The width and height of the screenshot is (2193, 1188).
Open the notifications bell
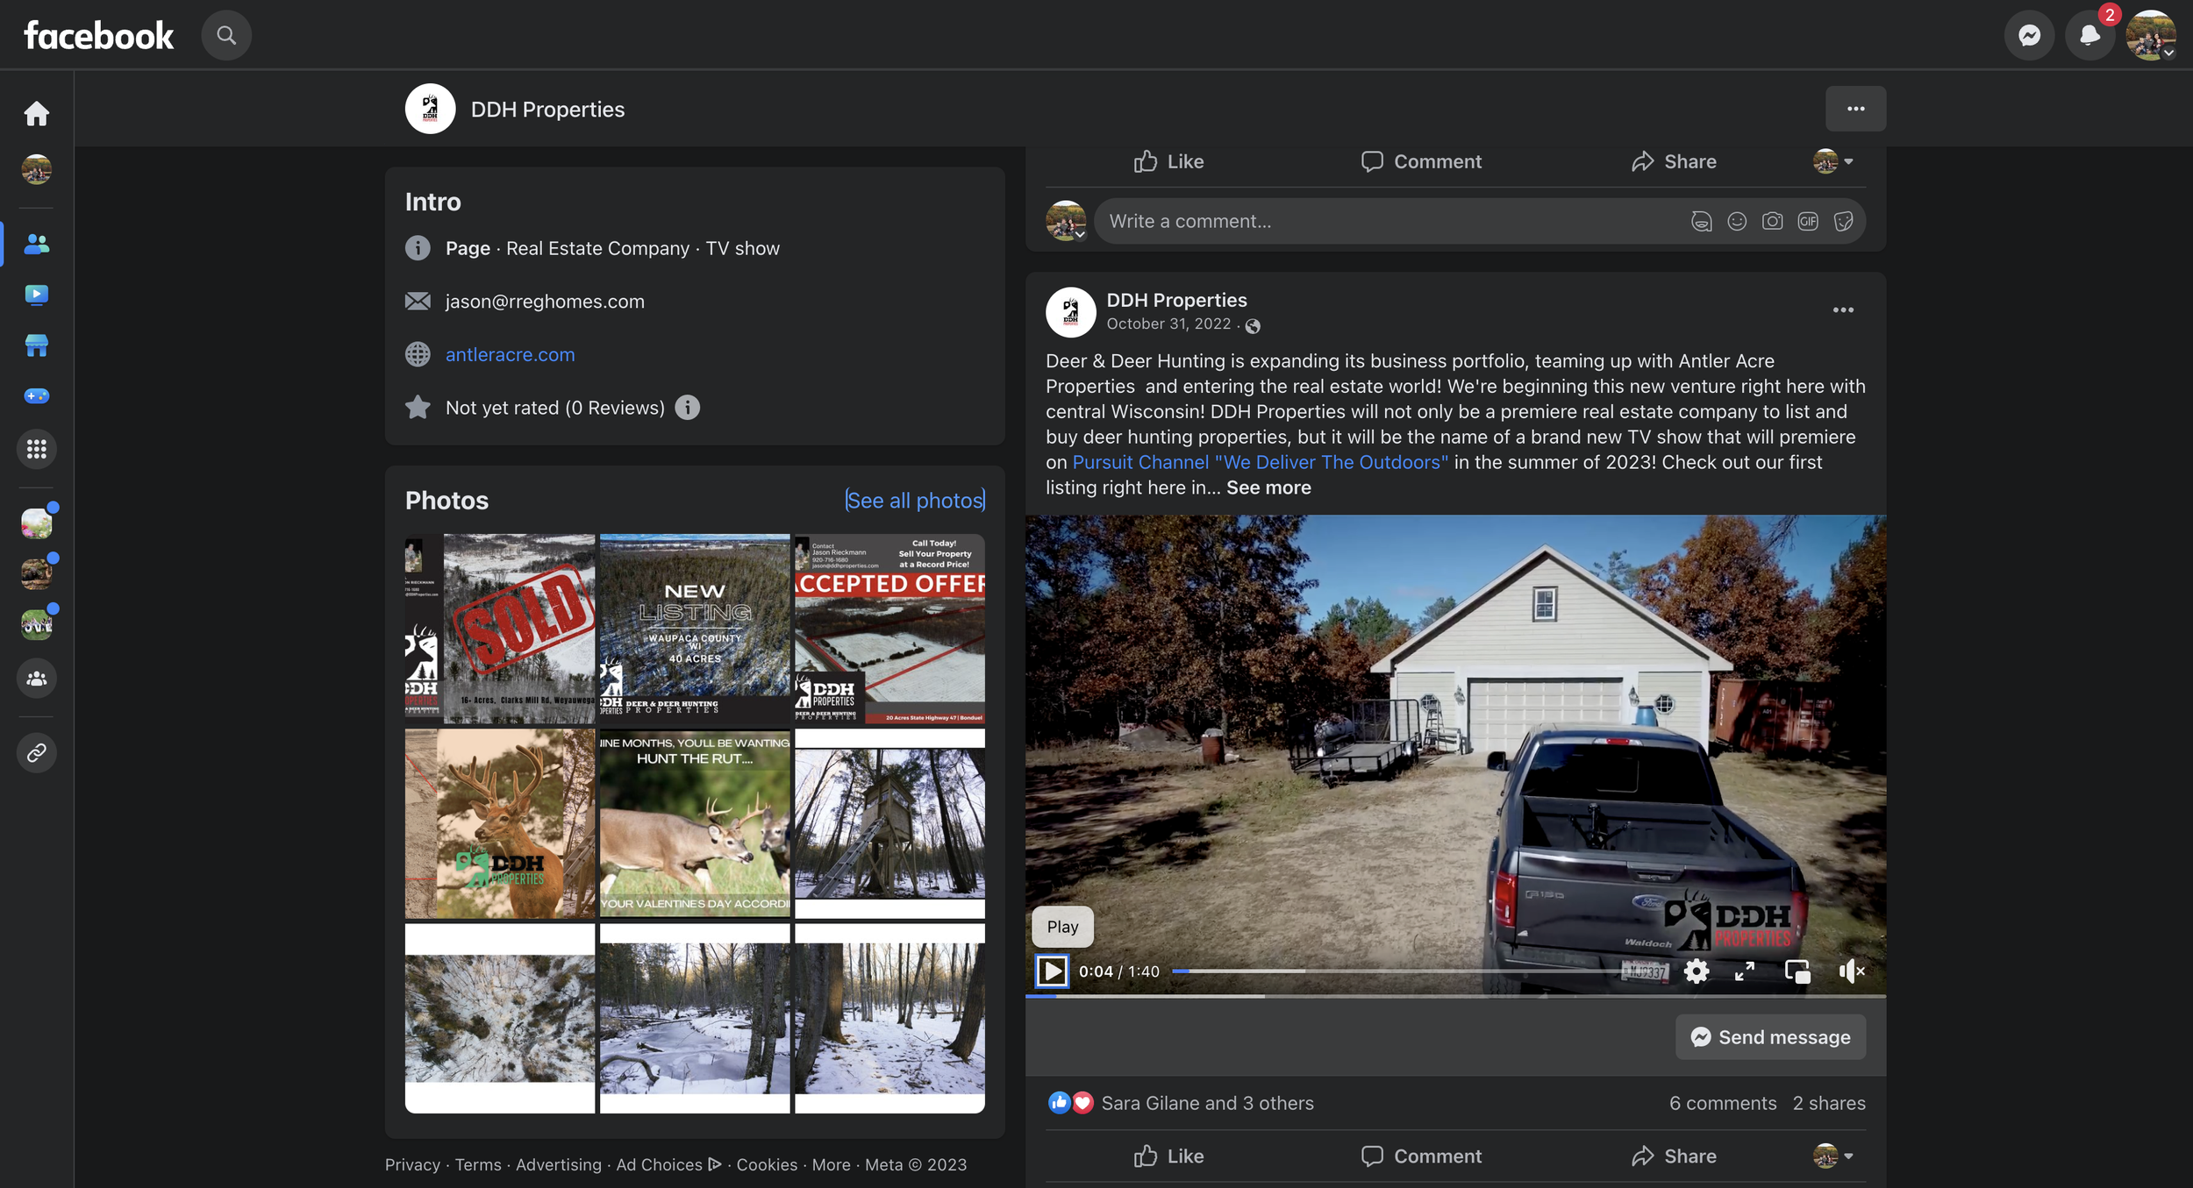[2089, 35]
